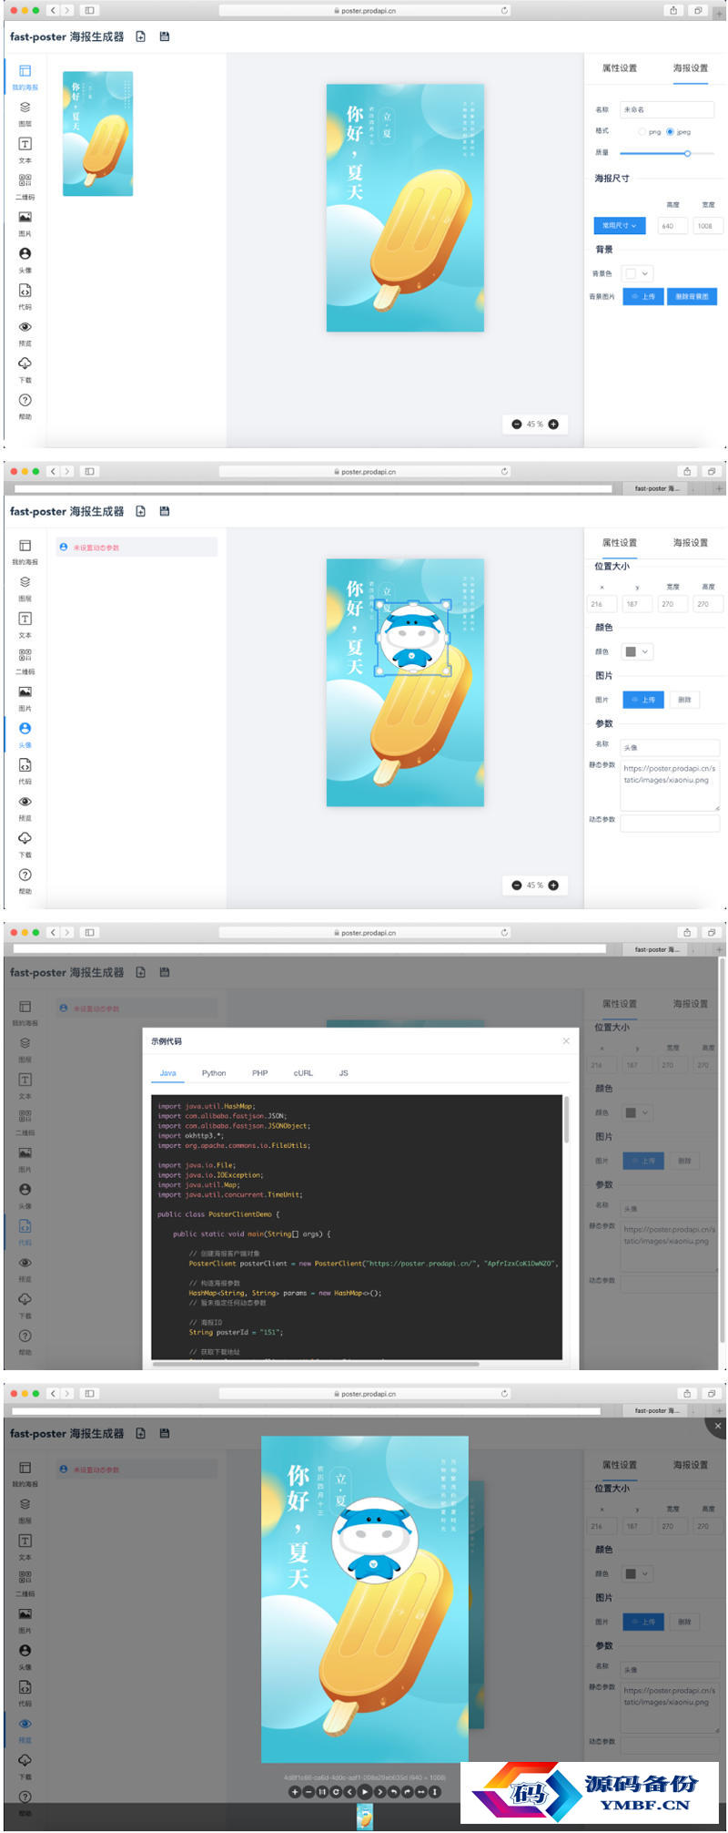Click play button in preview toolbar
This screenshot has width=728, height=1833.
click(x=365, y=1792)
